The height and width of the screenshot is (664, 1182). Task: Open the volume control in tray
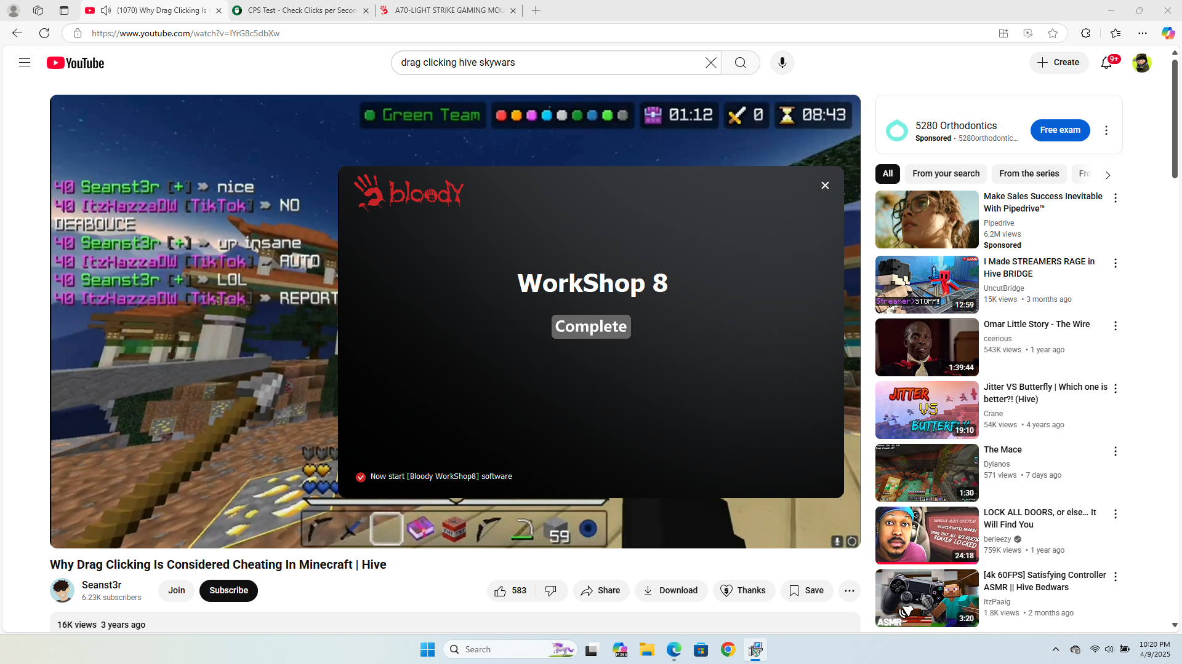click(1109, 650)
